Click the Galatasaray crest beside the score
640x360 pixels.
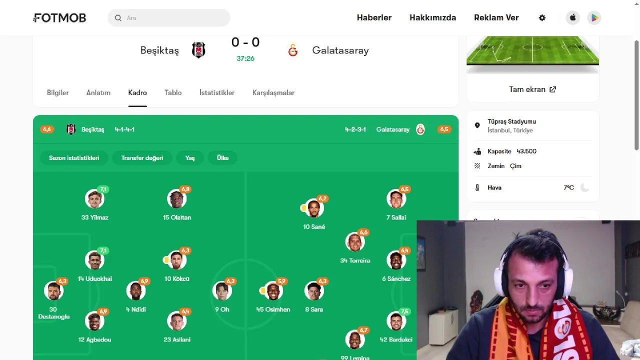click(x=293, y=50)
